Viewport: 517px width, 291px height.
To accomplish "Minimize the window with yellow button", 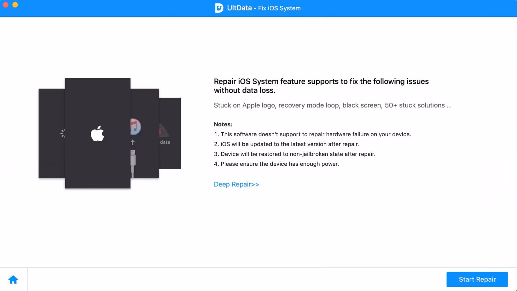I will tap(15, 5).
